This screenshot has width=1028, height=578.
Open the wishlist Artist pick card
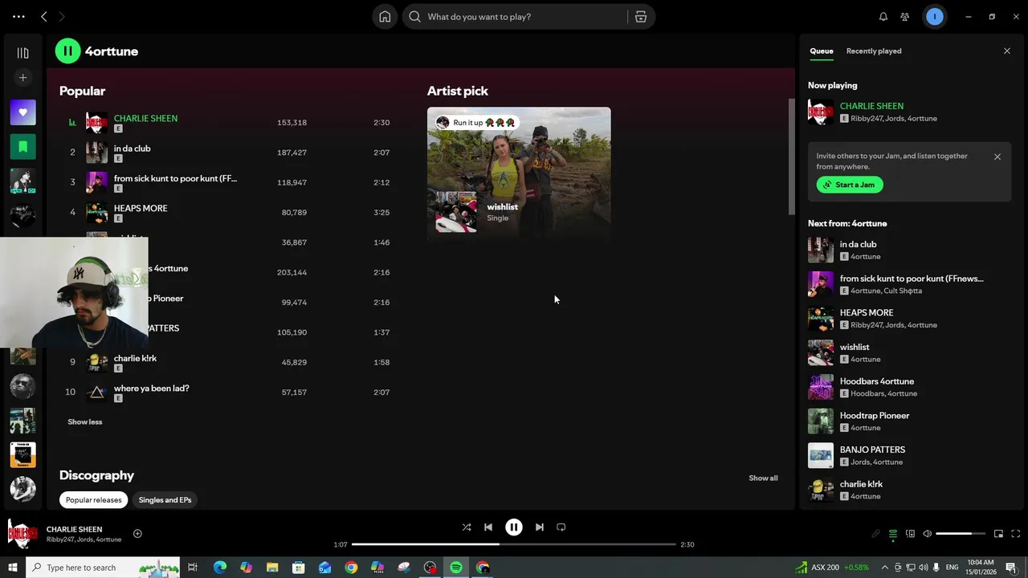click(519, 173)
